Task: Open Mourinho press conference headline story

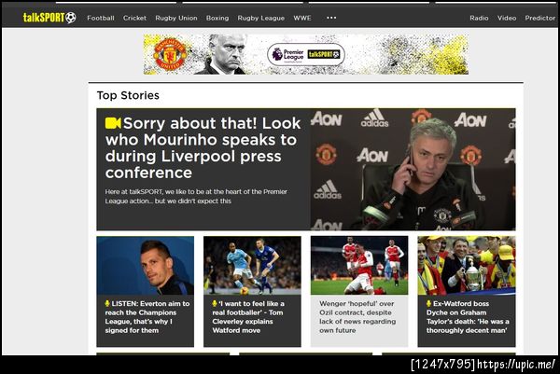Action: [x=203, y=147]
